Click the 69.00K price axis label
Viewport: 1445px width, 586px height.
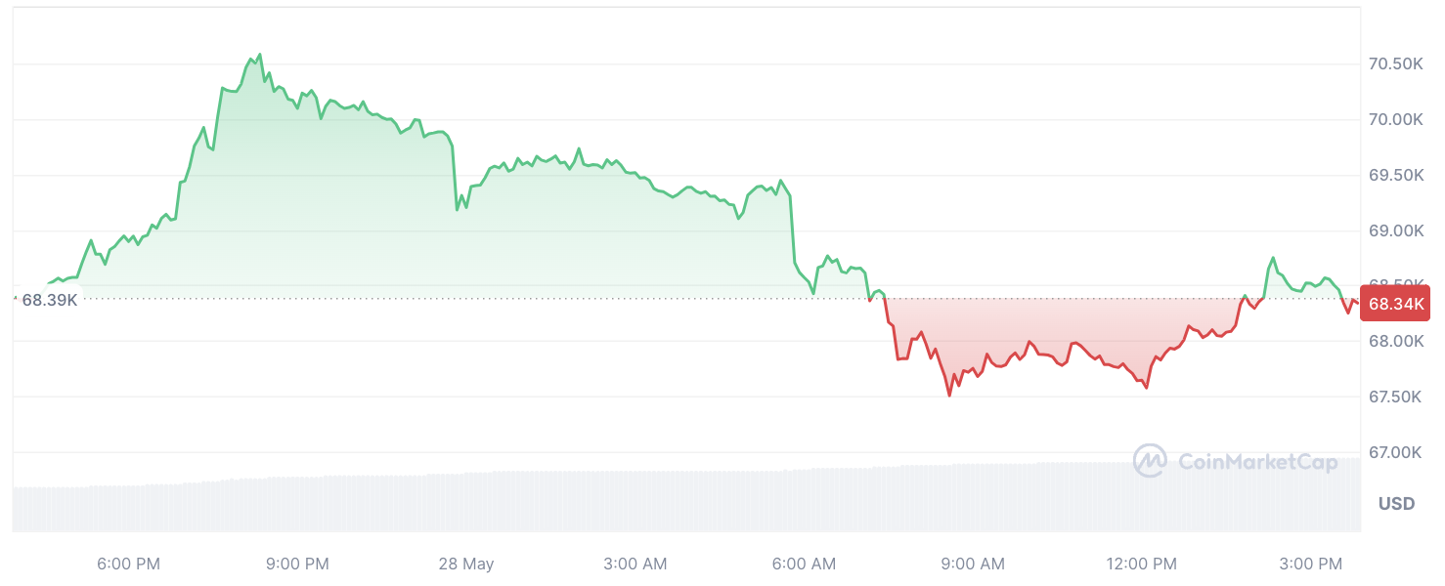pyautogui.click(x=1395, y=231)
